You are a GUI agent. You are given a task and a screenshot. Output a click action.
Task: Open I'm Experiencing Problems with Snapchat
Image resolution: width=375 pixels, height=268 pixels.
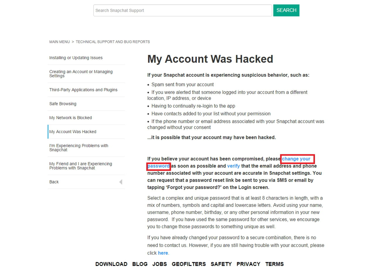79,148
